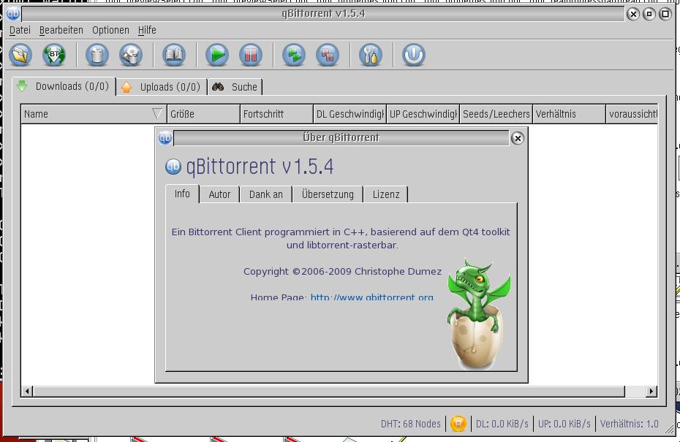Click the open torrent file folder icon

(x=20, y=55)
